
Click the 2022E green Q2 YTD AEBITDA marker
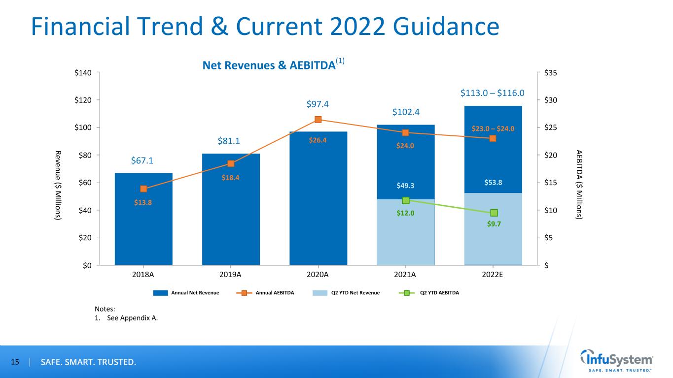(494, 213)
